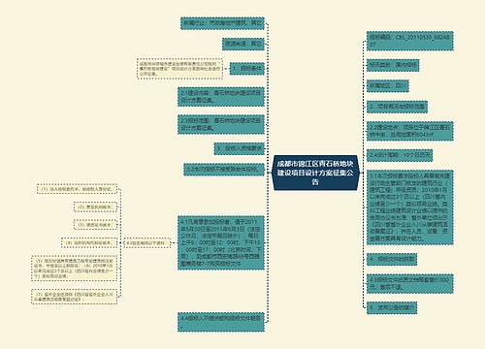Click the node 3、投标人资格要求
The image size is (485, 349).
tap(240, 148)
